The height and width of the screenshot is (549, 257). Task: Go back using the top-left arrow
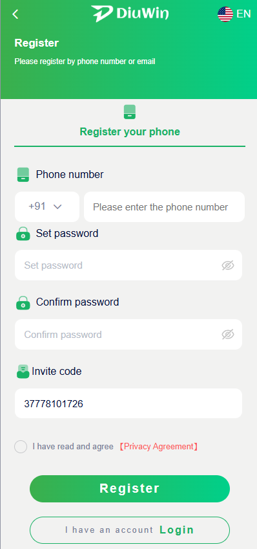15,14
